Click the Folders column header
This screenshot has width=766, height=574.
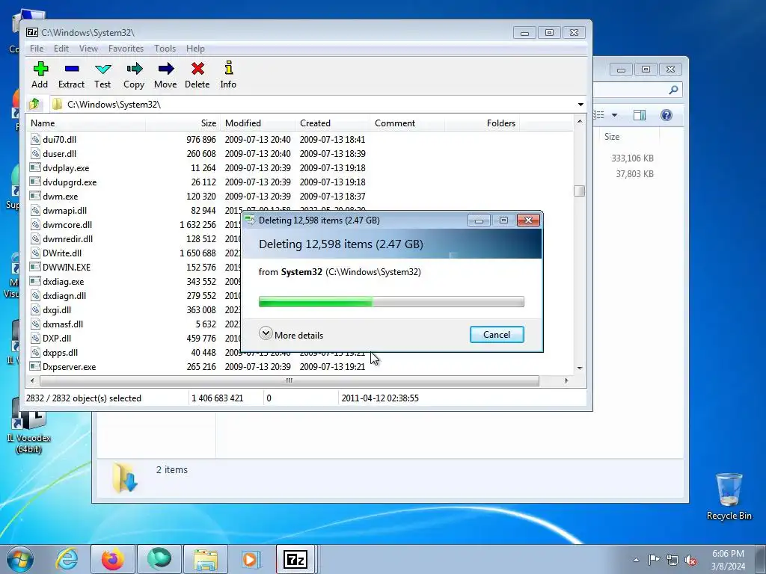(482, 123)
